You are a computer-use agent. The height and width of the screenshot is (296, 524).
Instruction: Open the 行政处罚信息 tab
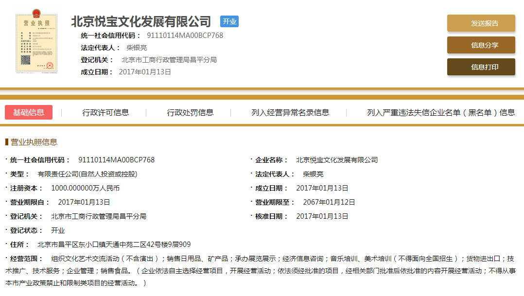(190, 112)
